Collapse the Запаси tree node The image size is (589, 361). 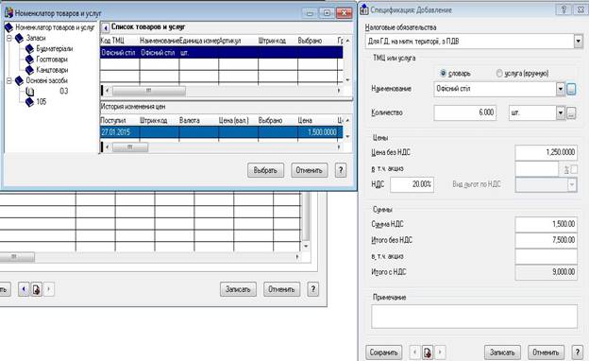[9, 38]
